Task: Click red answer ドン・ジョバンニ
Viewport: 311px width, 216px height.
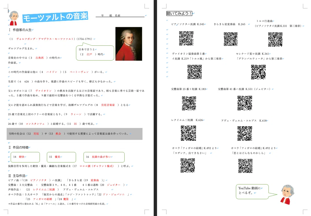Action: 114,194
